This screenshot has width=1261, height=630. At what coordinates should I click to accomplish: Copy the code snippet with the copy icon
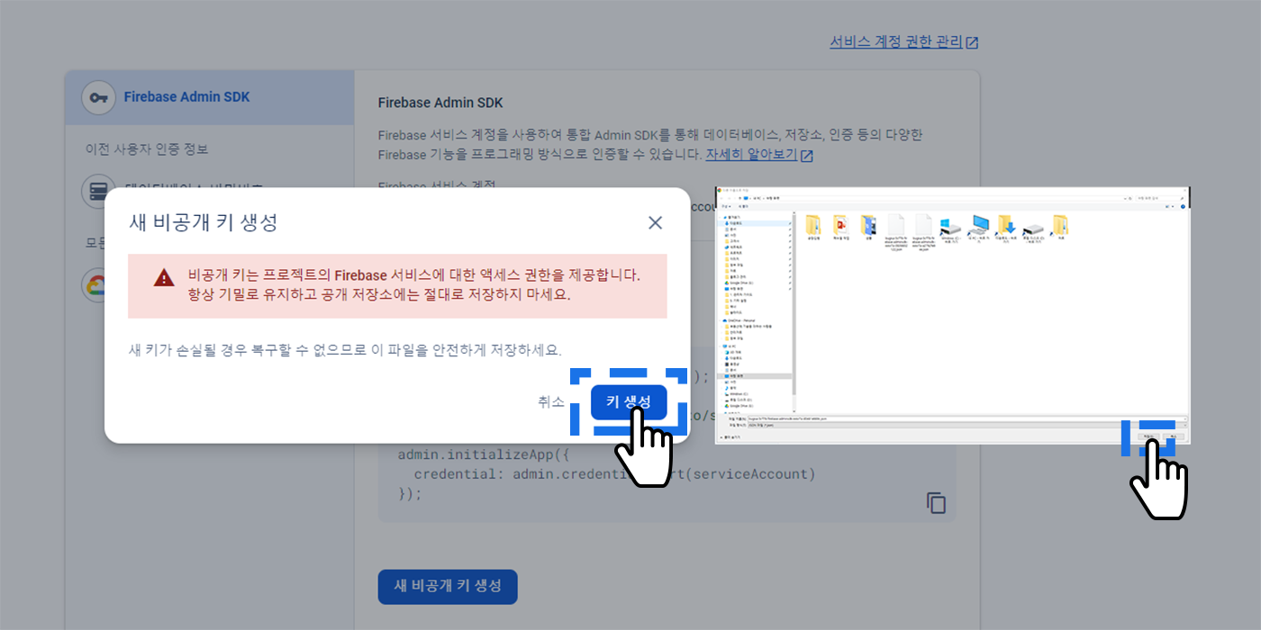[x=937, y=502]
